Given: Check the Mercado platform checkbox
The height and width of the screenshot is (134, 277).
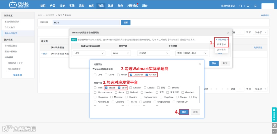Looking at the screenshot, I should tap(112, 97).
